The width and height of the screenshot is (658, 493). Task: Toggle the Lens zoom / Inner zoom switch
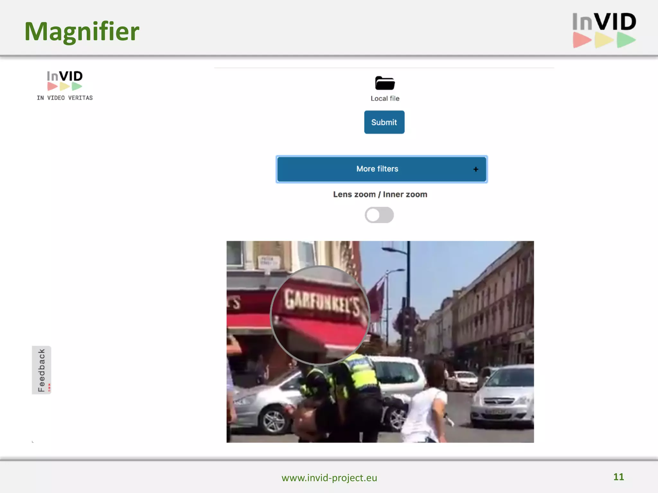coord(379,215)
